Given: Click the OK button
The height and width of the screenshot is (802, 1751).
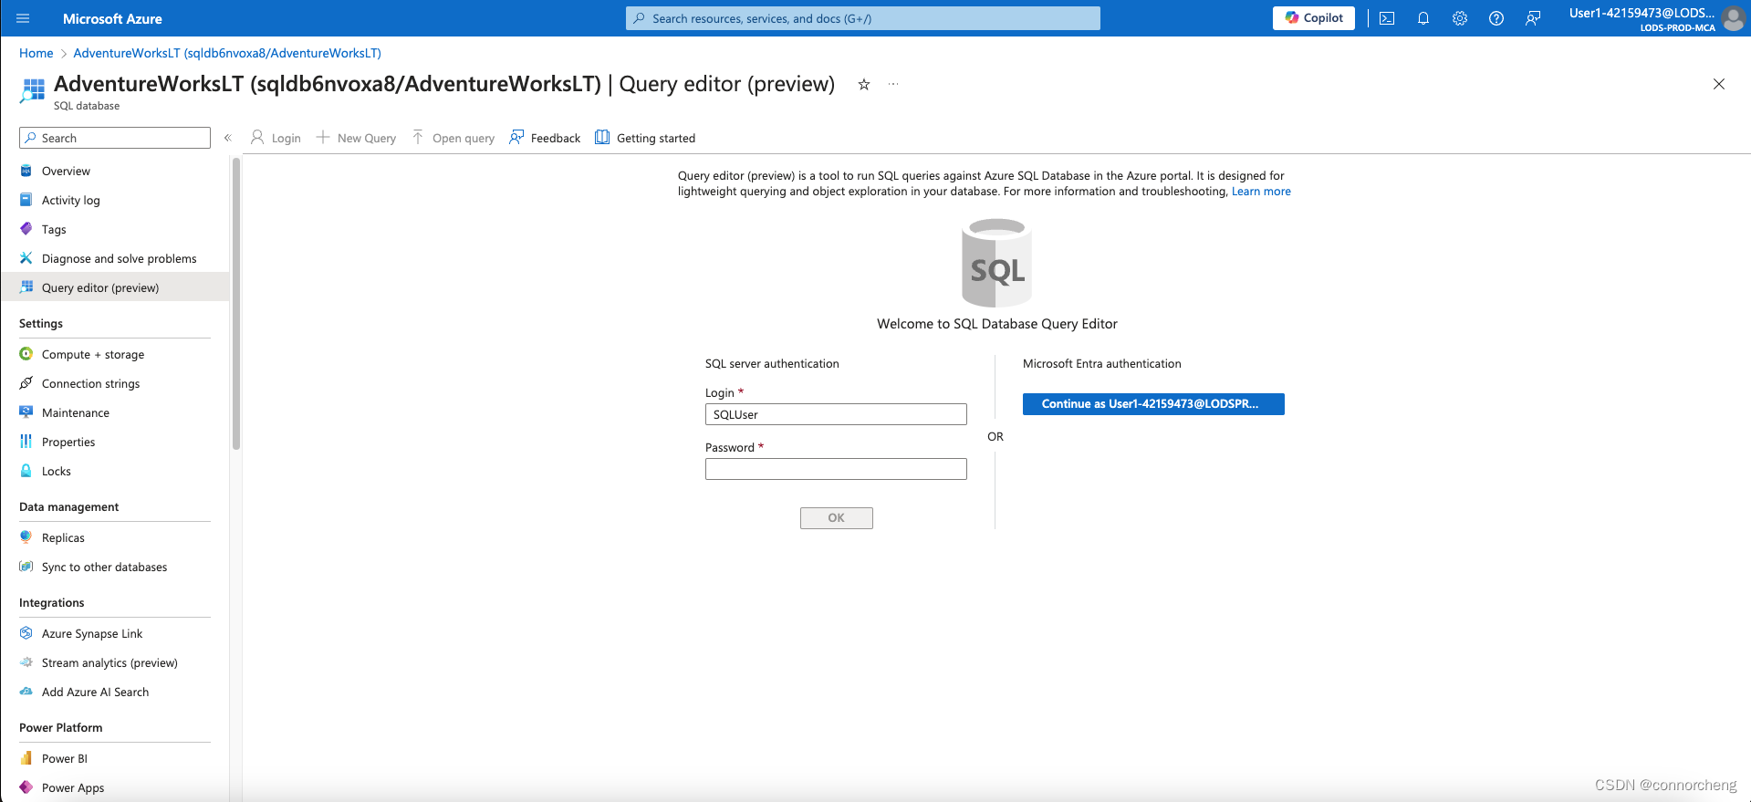Looking at the screenshot, I should coord(837,518).
